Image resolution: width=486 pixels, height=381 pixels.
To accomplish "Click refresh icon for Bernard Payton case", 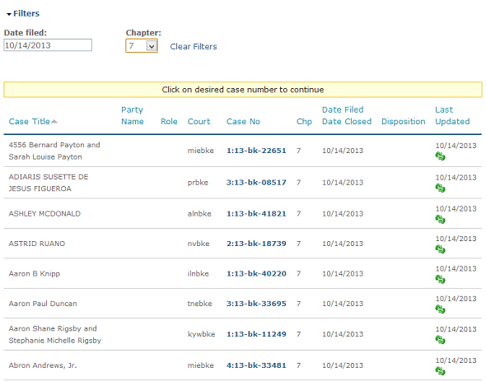I will click(x=440, y=156).
